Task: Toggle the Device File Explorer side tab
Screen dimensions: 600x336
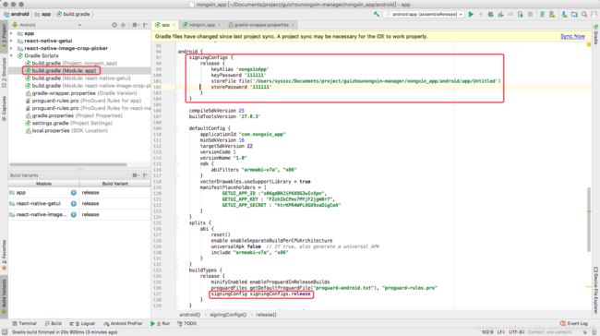Action: point(595,290)
